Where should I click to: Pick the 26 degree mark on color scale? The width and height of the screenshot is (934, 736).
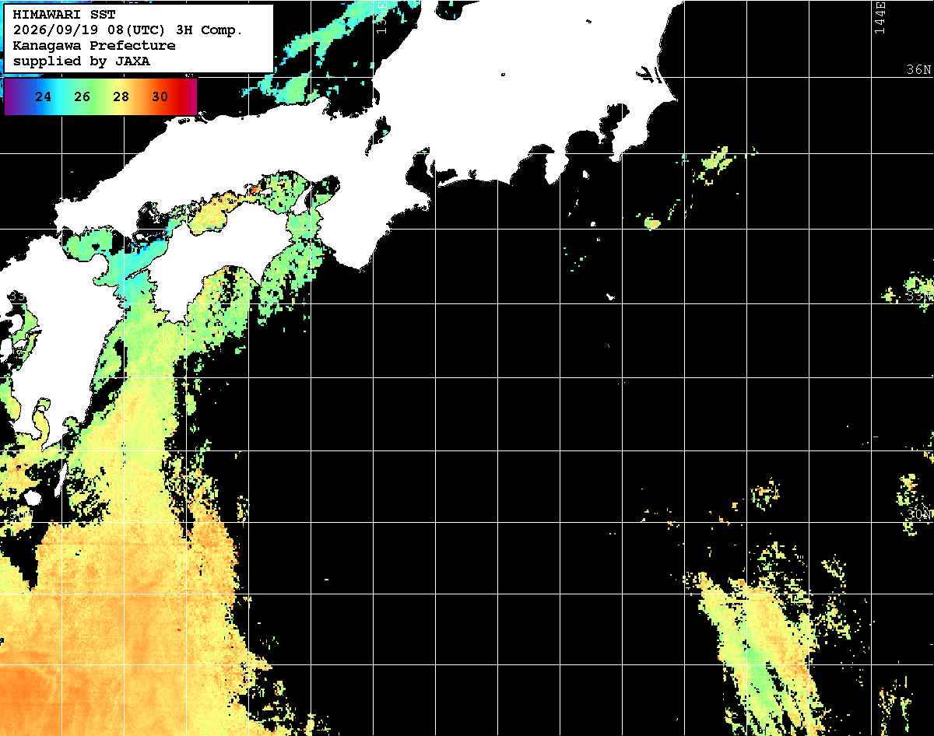[83, 97]
